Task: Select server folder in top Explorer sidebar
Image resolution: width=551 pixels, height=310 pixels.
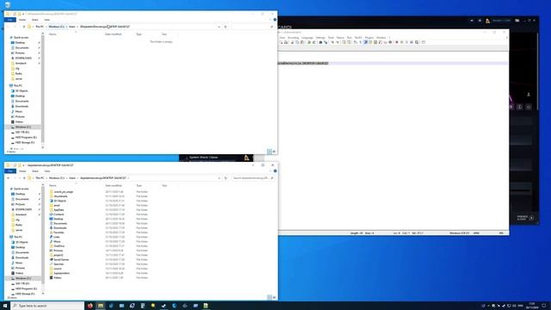Action: coord(19,78)
